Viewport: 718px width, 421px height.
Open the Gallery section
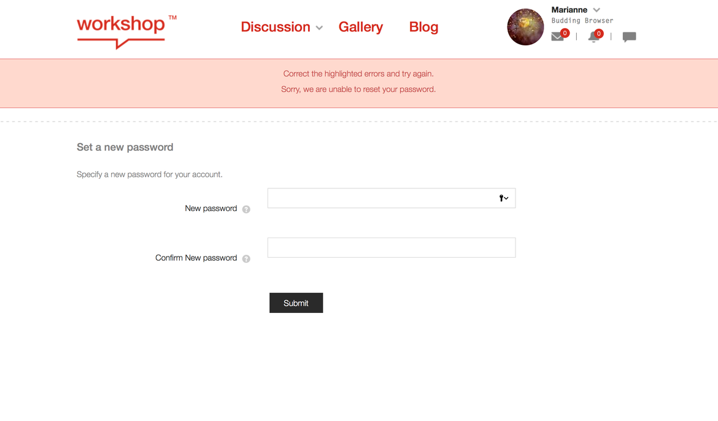coord(360,27)
